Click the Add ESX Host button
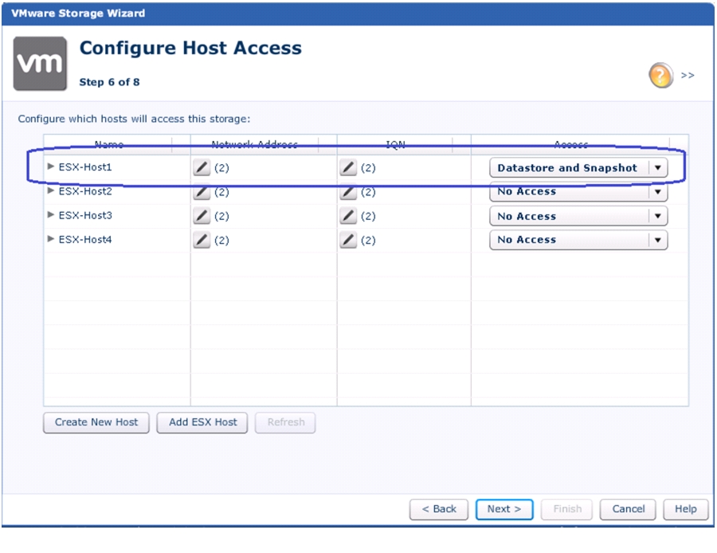717x553 pixels. point(202,422)
